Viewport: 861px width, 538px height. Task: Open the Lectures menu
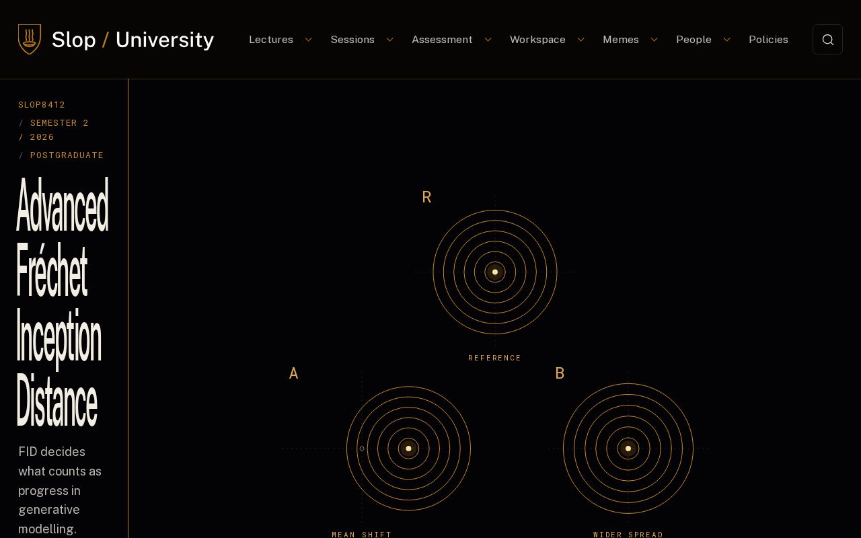tap(271, 40)
